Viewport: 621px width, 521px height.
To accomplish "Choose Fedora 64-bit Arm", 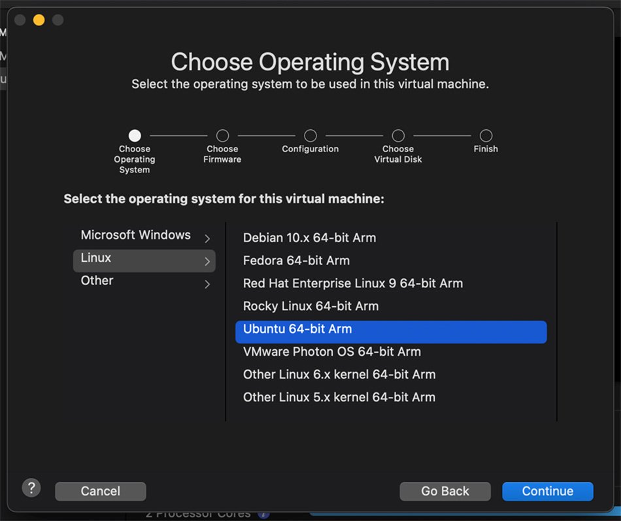I will click(296, 260).
